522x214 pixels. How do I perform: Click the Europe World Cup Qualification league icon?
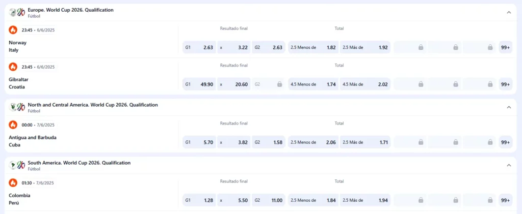point(17,13)
